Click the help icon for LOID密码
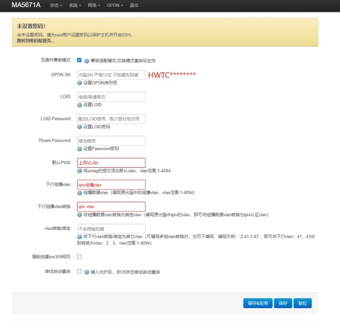This screenshot has width=340, height=321. click(x=79, y=127)
